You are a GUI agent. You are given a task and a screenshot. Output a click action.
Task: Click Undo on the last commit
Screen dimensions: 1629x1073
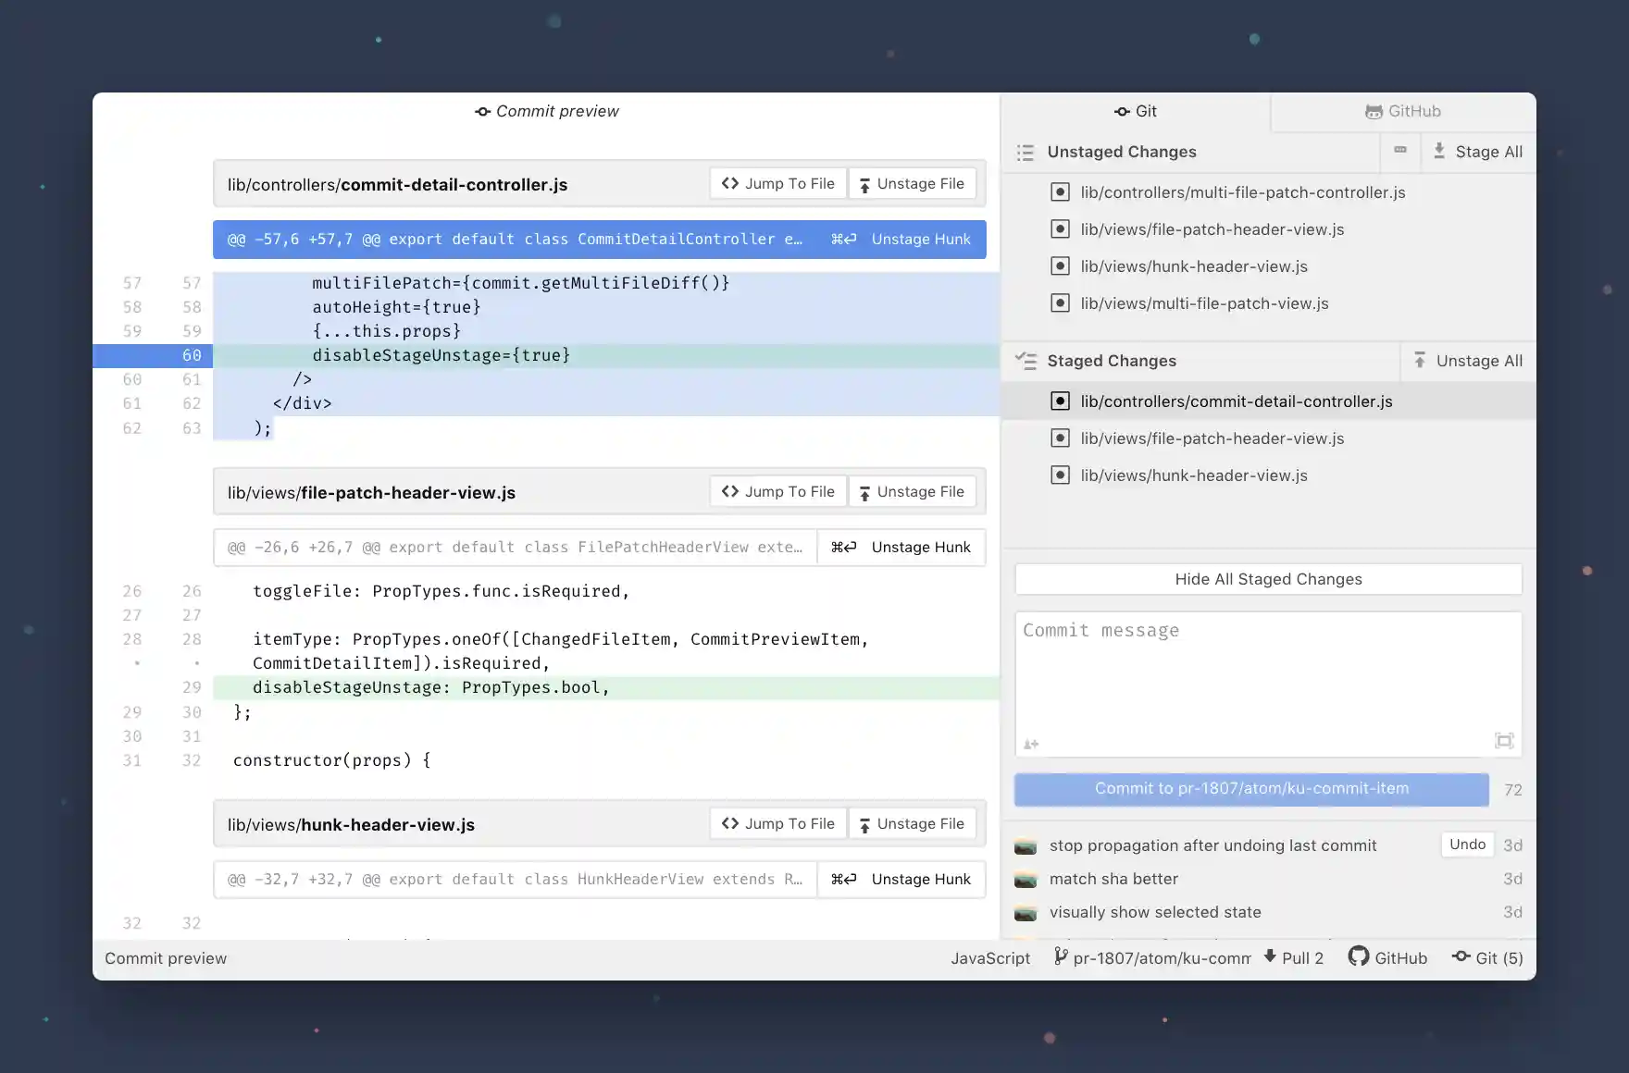click(1467, 845)
